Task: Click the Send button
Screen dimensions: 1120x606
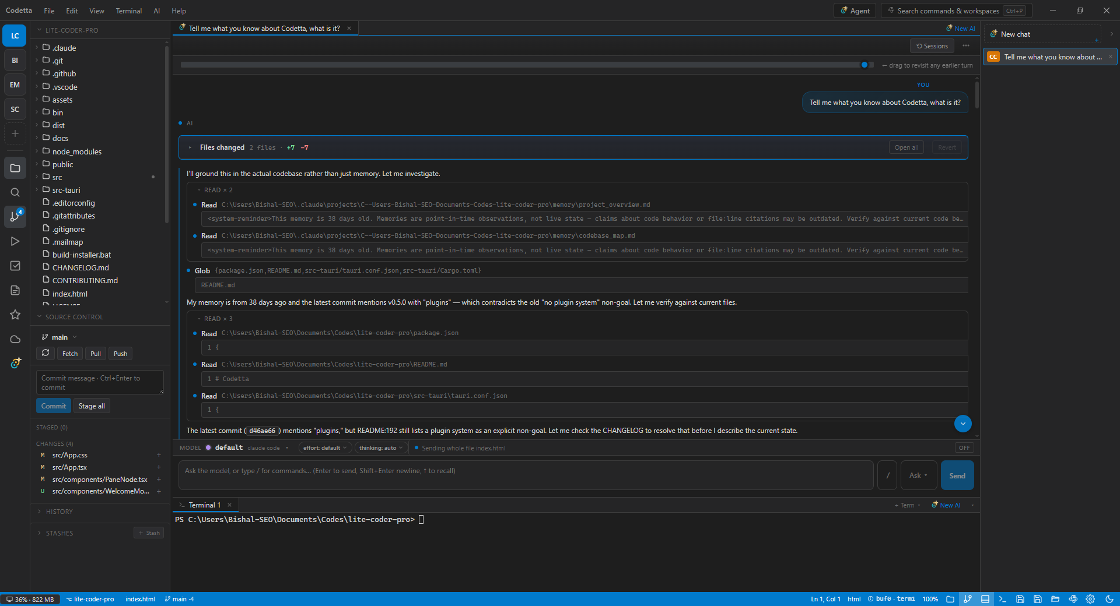Action: 957,475
